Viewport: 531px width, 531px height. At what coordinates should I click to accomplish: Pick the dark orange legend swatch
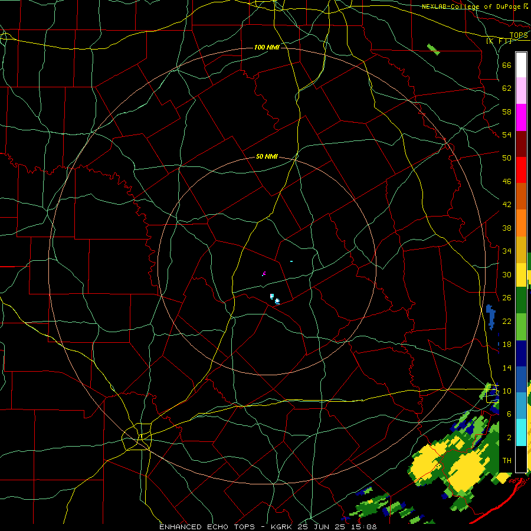coord(521,196)
